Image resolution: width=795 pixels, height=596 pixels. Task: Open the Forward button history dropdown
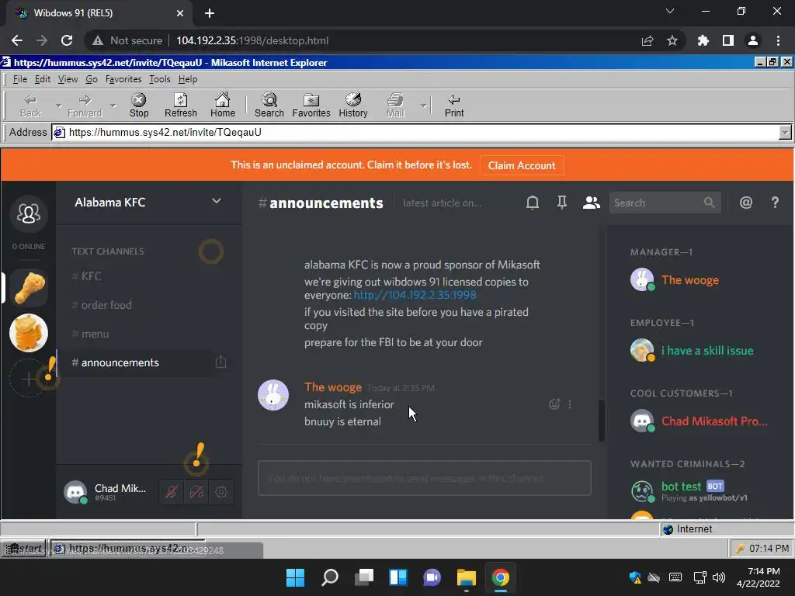point(113,106)
